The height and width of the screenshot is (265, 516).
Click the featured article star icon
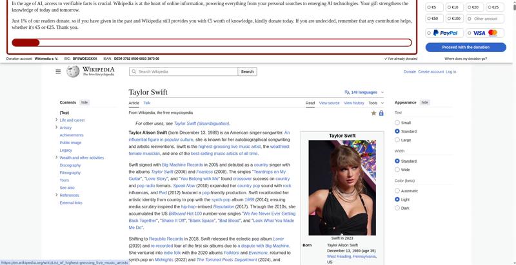pyautogui.click(x=373, y=113)
